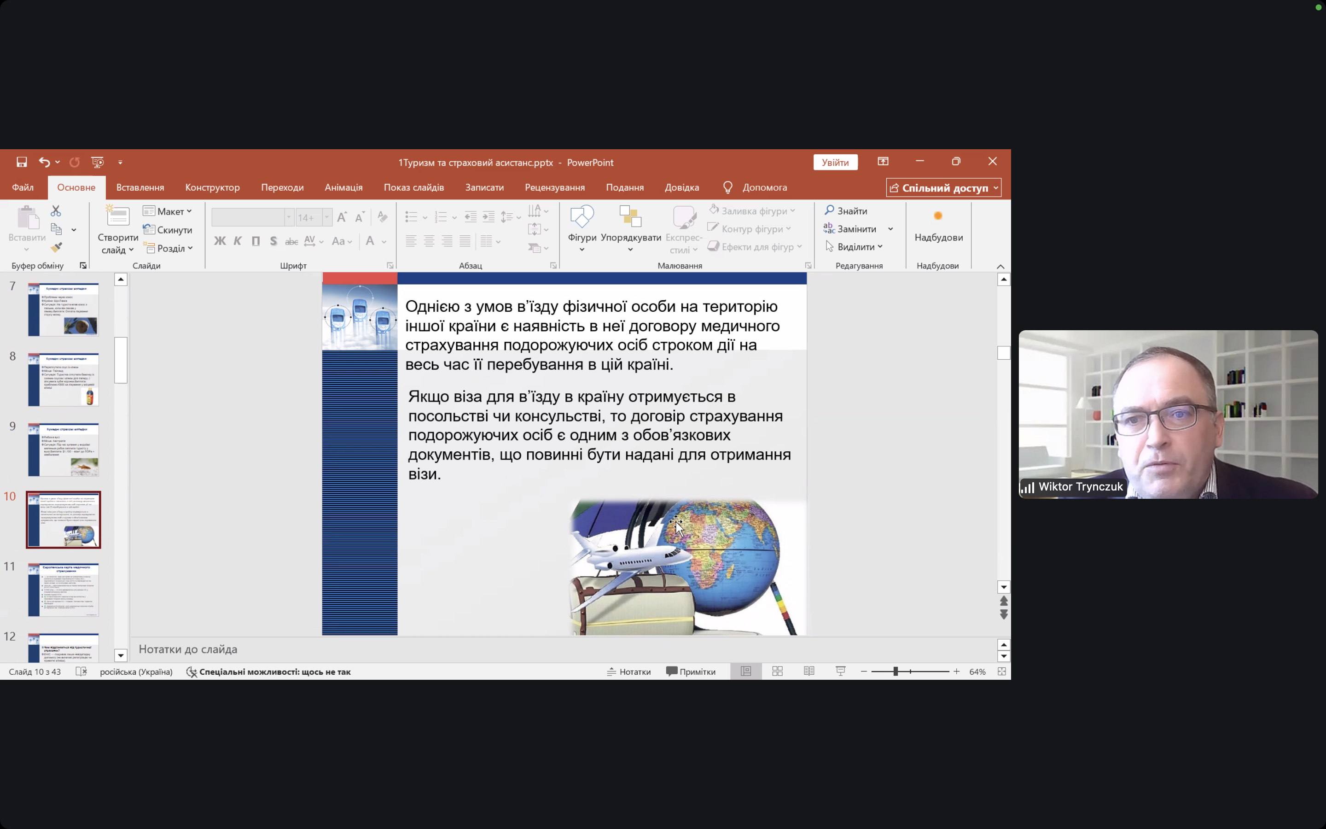The image size is (1326, 829).
Task: Toggle Normal view button in status bar
Action: tap(746, 671)
